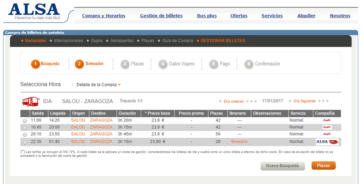Expand Detalle de la Compra dropdown
Viewport: 363px width, 184px height.
coord(98,84)
